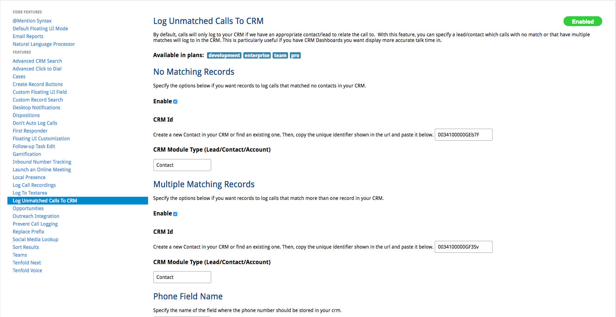Open the Local Presence settings

pyautogui.click(x=29, y=177)
